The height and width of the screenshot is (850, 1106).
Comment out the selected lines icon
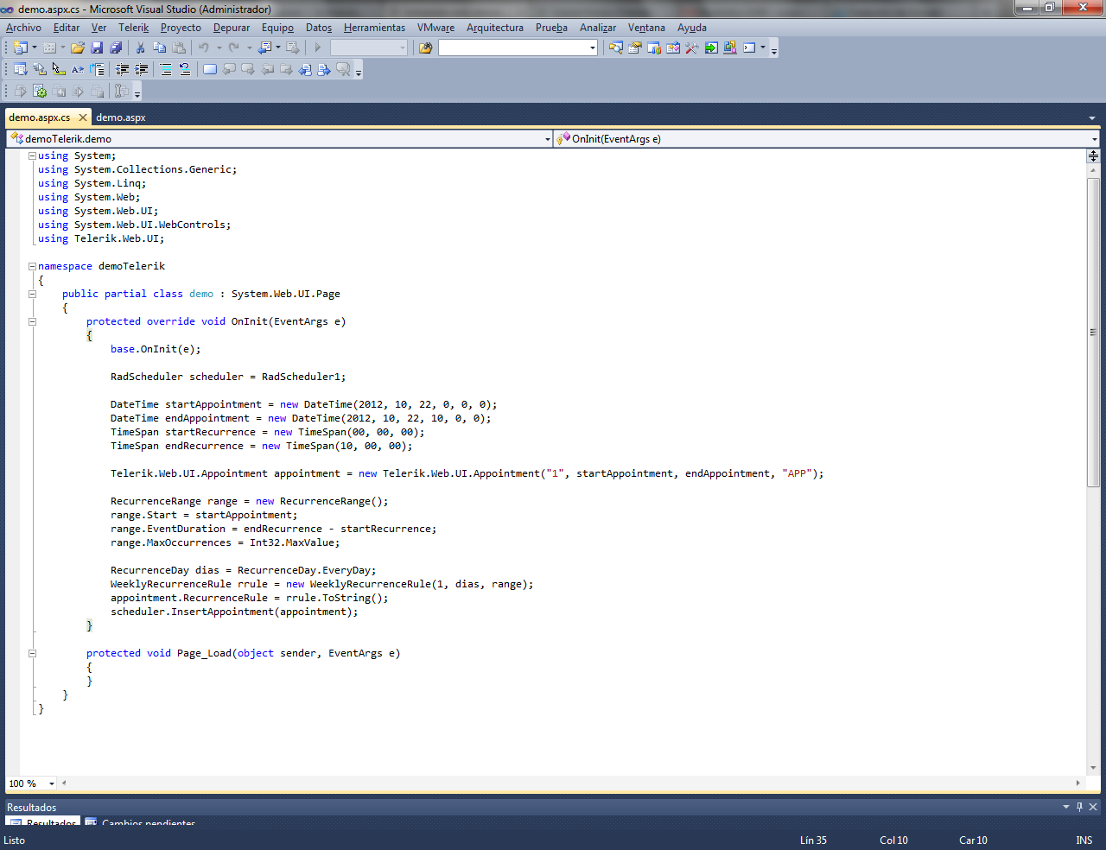click(166, 69)
